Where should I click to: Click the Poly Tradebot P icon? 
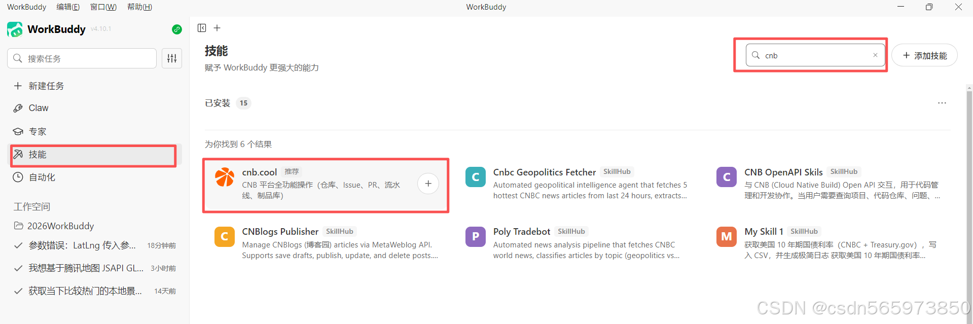click(476, 237)
